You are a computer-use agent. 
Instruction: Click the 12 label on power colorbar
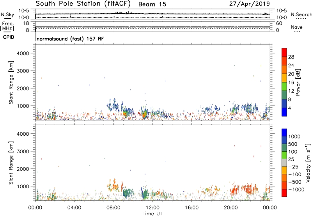291,91
